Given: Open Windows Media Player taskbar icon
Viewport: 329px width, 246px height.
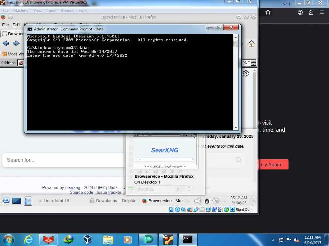Looking at the screenshot, I should (127, 240).
